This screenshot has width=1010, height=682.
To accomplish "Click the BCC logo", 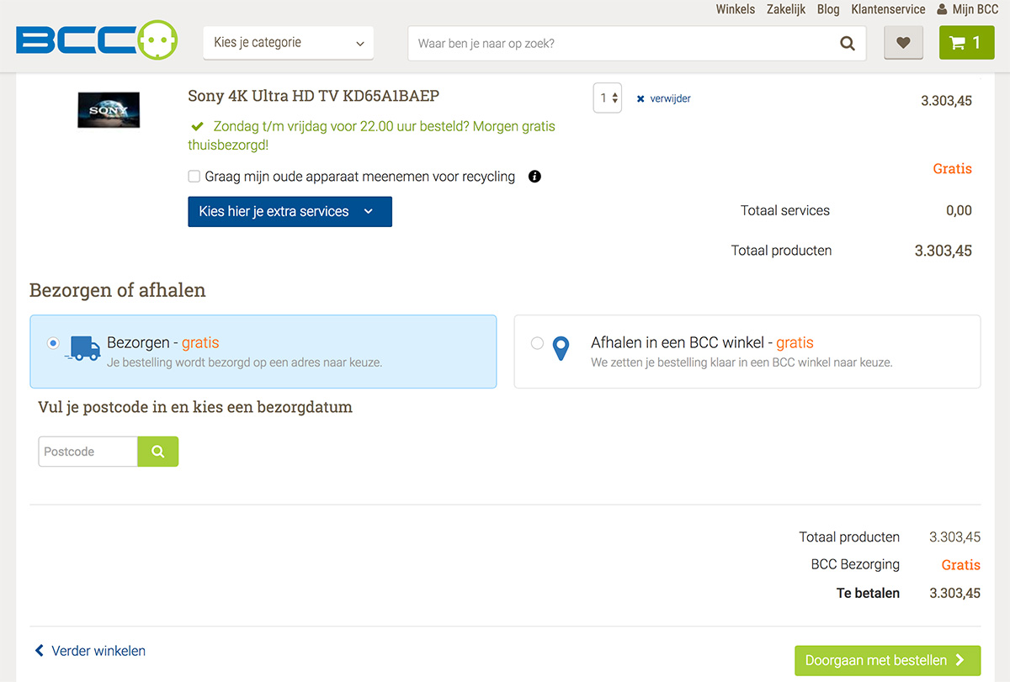I will coord(96,40).
